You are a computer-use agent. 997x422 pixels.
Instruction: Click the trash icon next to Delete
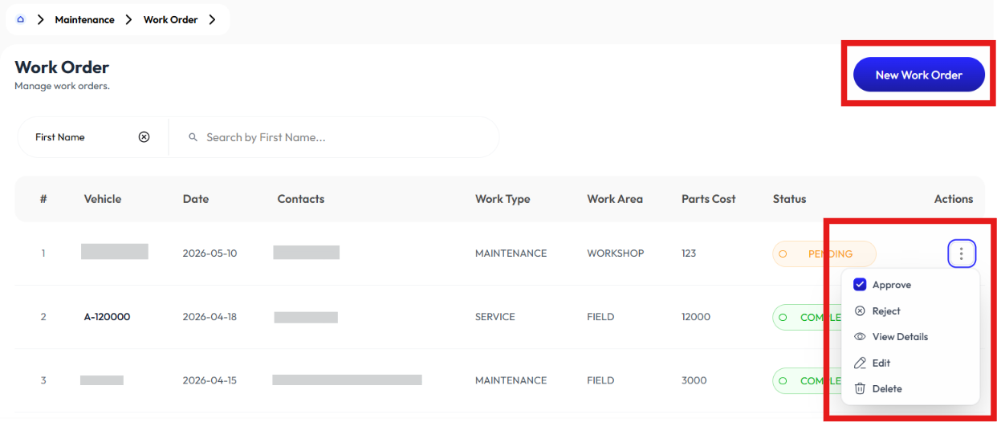[860, 388]
